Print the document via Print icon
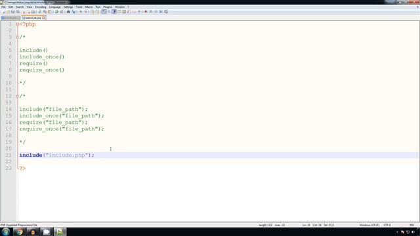Image resolution: width=420 pixels, height=236 pixels. click(33, 12)
